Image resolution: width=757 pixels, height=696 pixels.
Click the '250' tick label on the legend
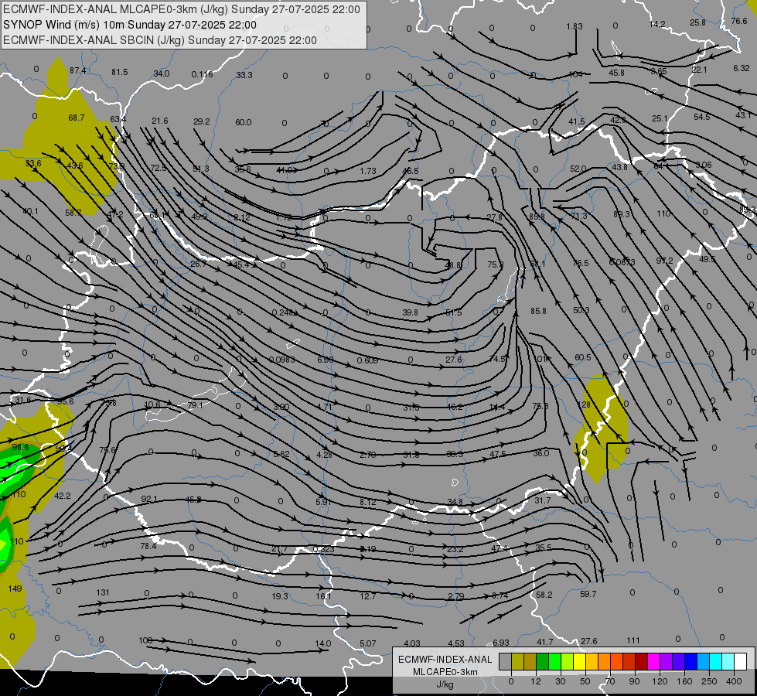point(709,681)
